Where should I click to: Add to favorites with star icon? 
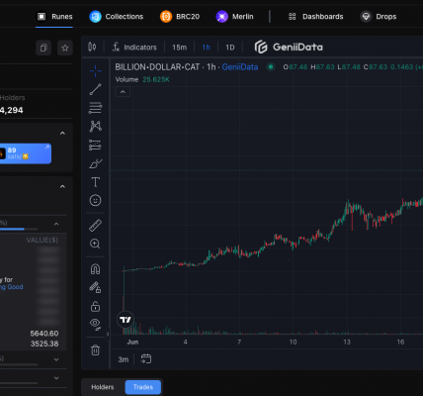65,49
